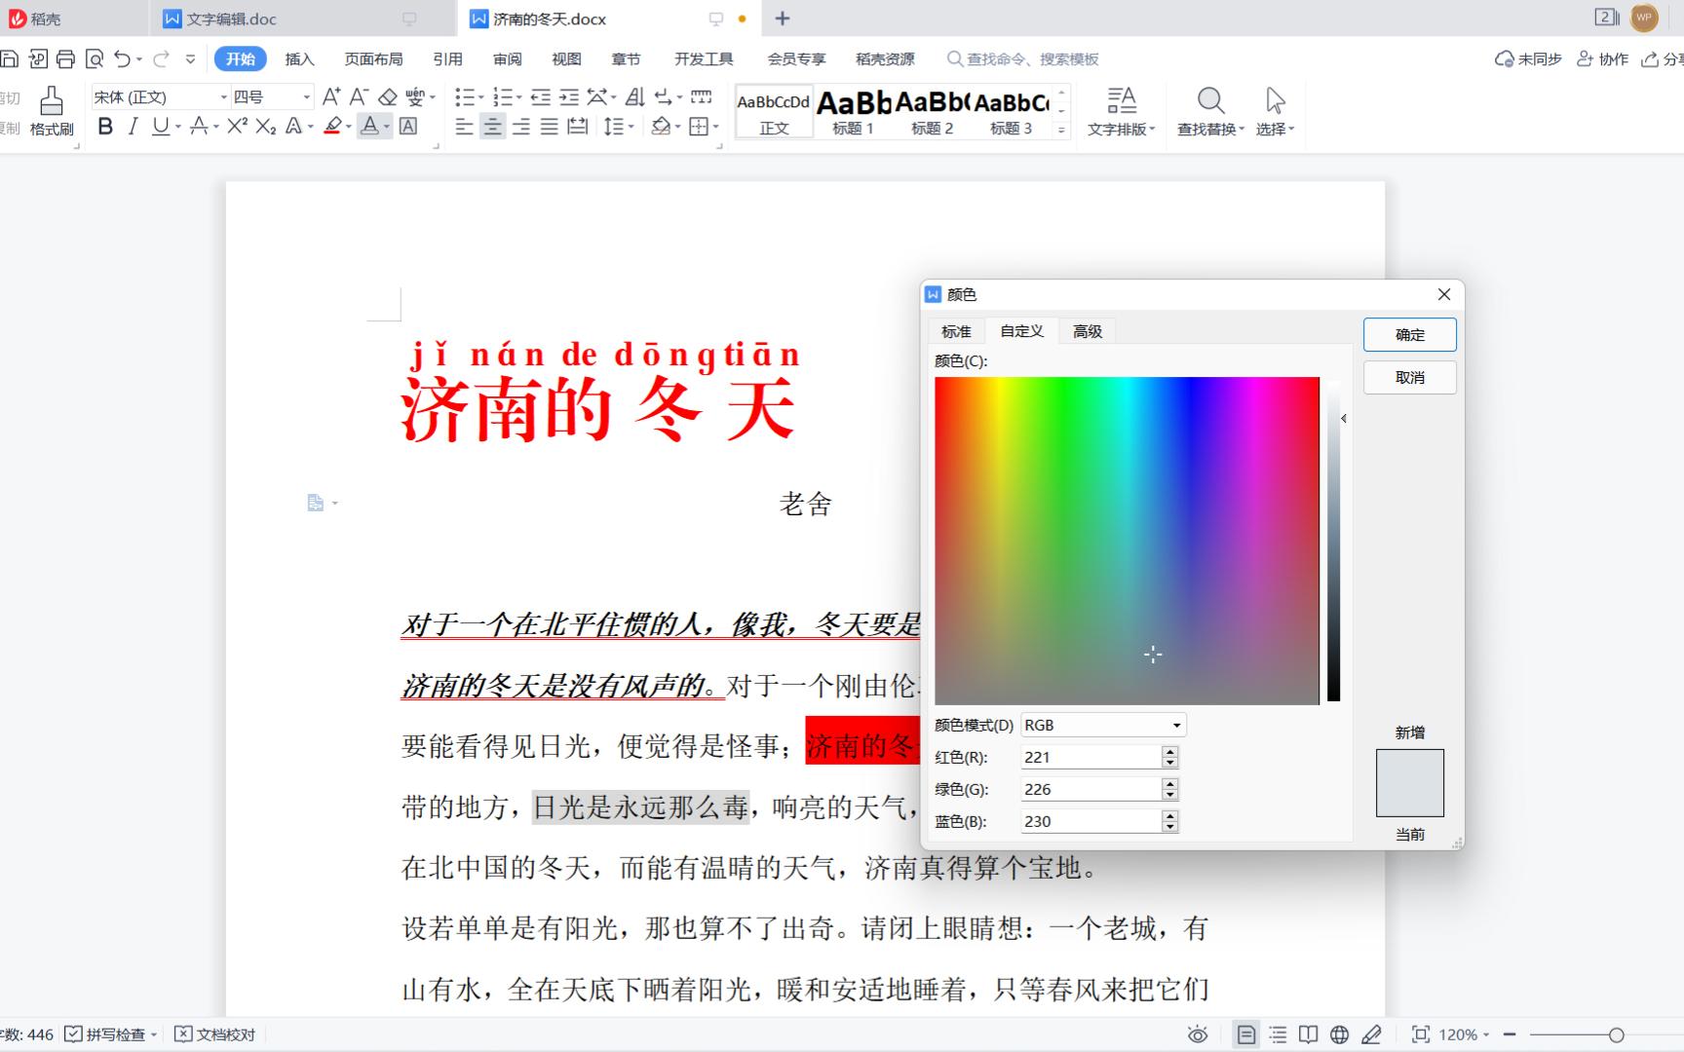Screen dimensions: 1684x1052
Task: Click the zoom slider handle
Action: [x=1617, y=1034]
